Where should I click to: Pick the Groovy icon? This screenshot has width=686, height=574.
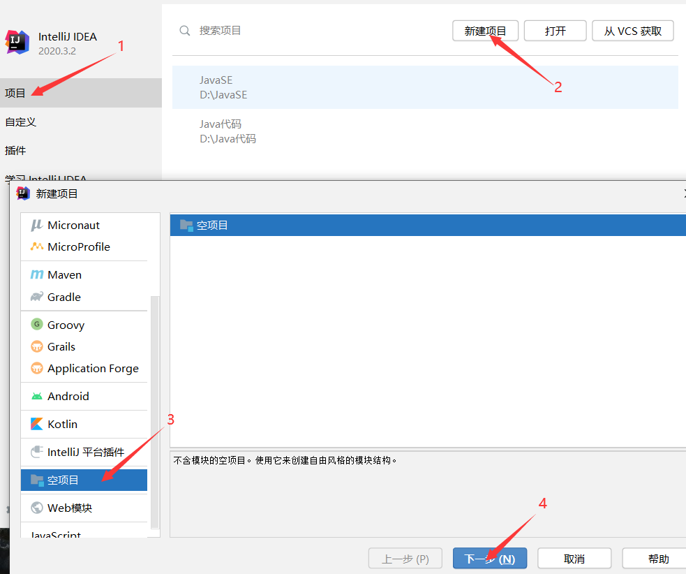[x=37, y=325]
